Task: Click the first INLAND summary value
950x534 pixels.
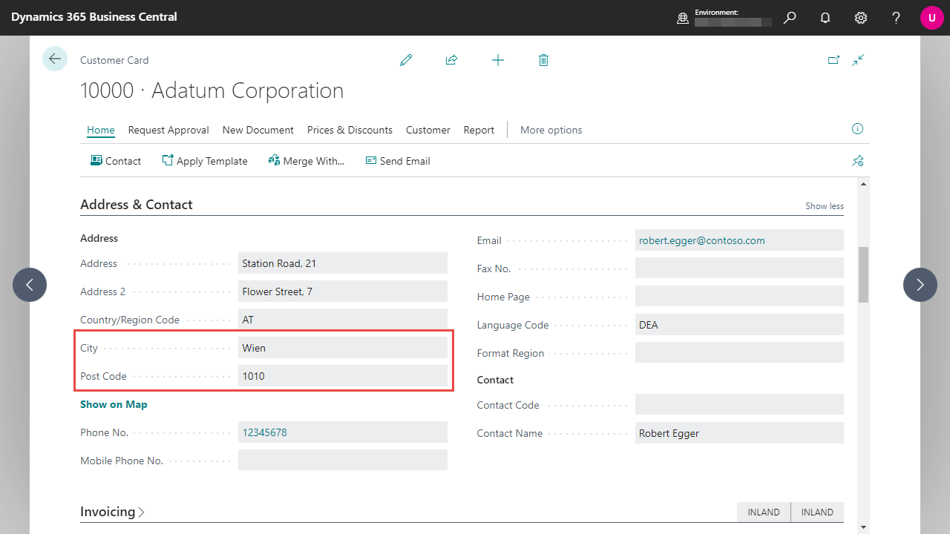Action: 764,512
